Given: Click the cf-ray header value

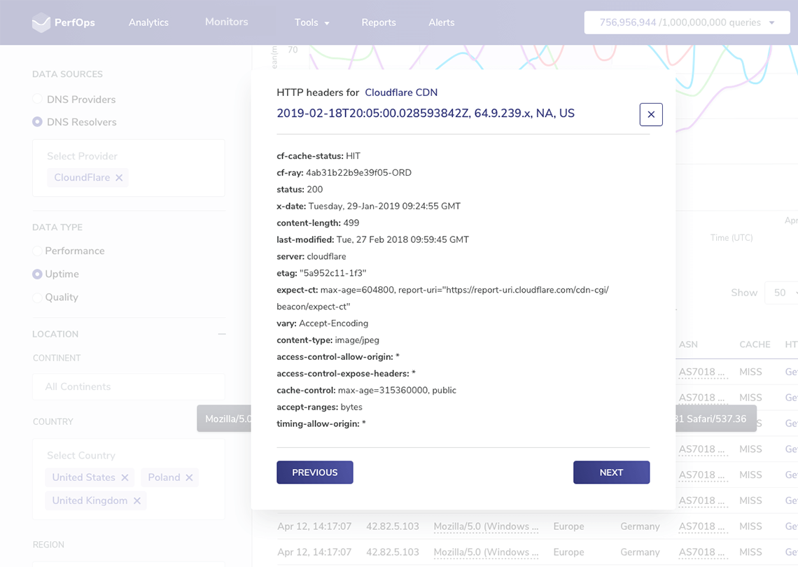Looking at the screenshot, I should pyautogui.click(x=358, y=172).
